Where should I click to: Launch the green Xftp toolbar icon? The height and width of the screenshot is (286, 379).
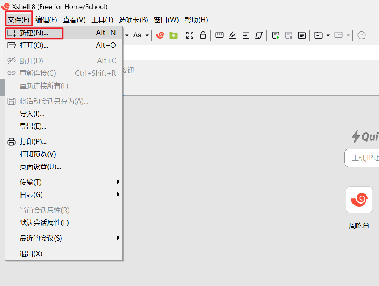point(174,35)
